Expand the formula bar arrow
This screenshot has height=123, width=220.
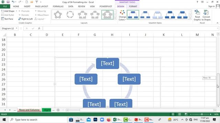(218, 28)
